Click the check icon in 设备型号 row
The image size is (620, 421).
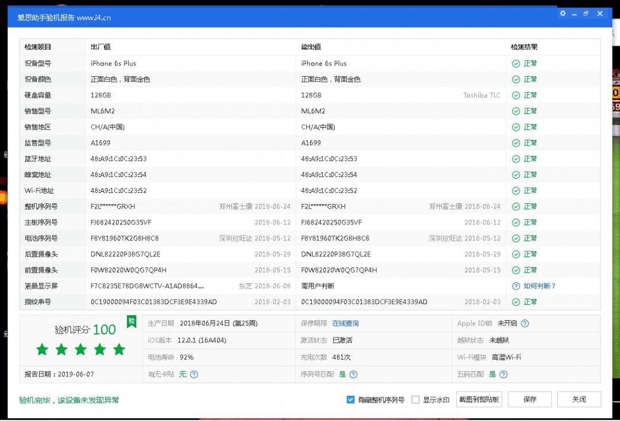click(516, 64)
